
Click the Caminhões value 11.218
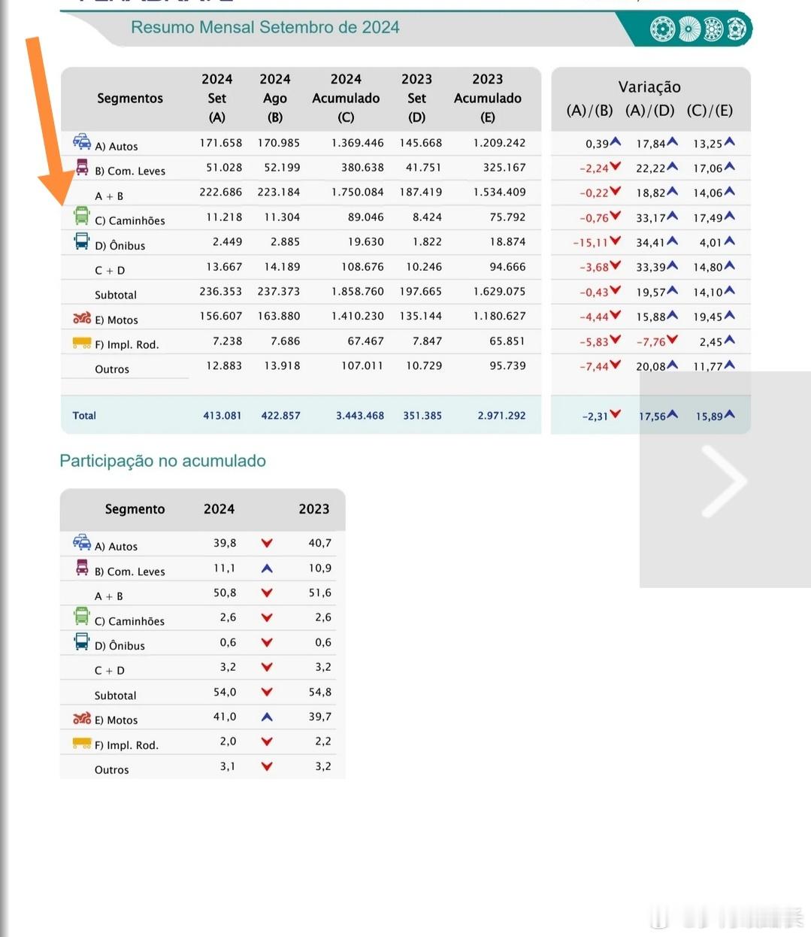[224, 217]
